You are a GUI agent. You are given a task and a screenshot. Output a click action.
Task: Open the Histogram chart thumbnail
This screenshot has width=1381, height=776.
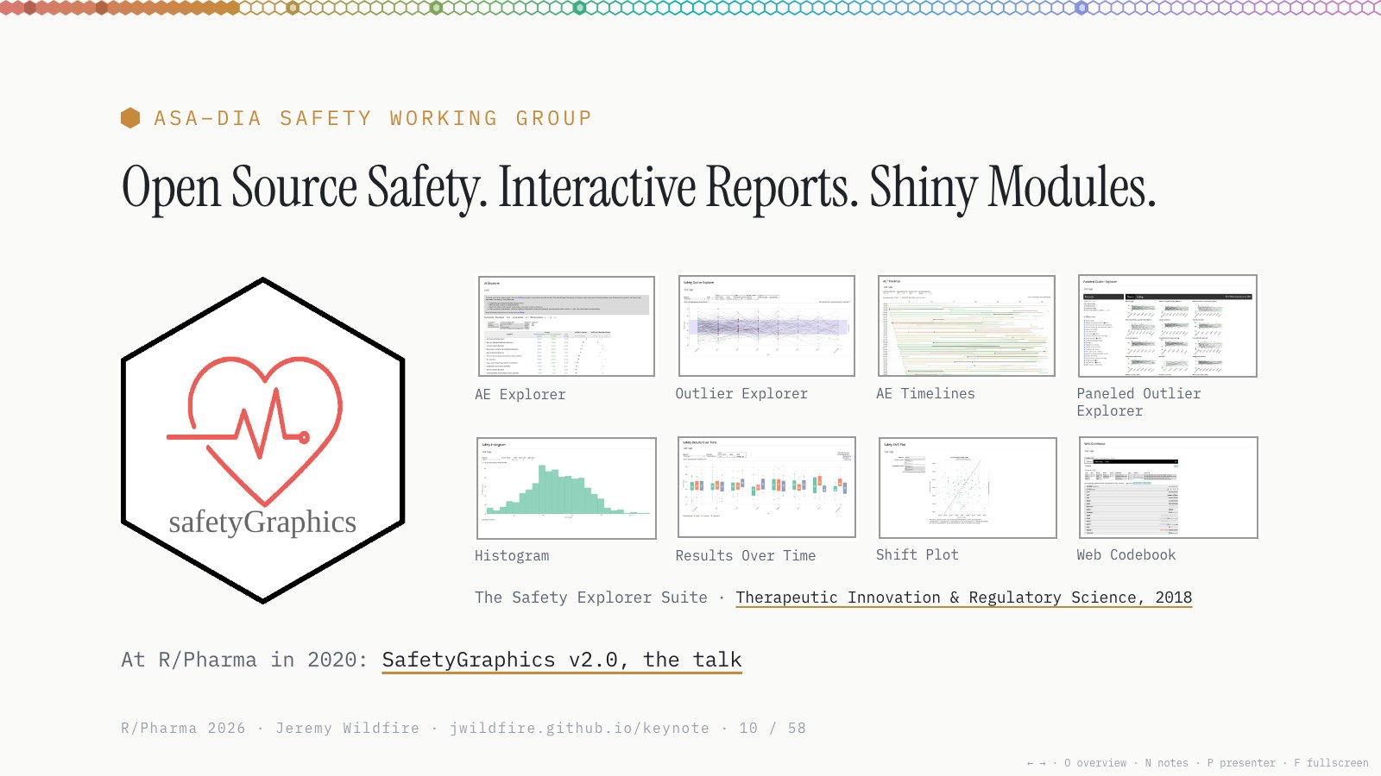pos(566,488)
